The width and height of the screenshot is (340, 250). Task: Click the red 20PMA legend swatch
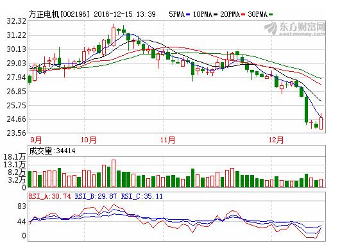tap(243, 15)
